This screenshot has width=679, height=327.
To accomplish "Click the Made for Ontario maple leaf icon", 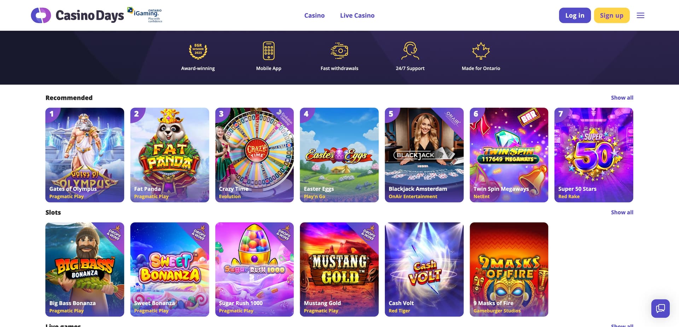I will pos(481,51).
